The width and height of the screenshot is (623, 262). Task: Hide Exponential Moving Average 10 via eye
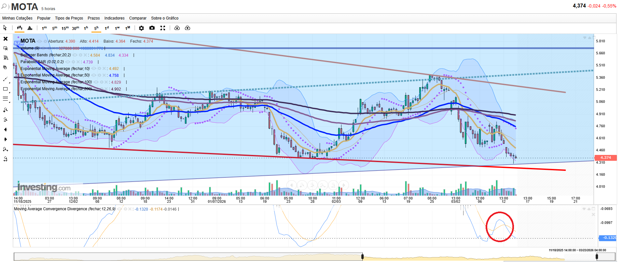tap(94, 69)
